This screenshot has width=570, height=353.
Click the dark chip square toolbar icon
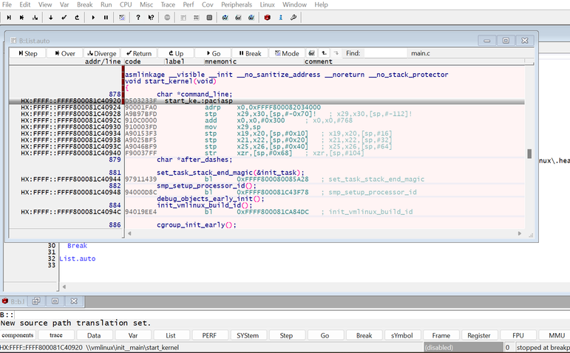coord(209,18)
